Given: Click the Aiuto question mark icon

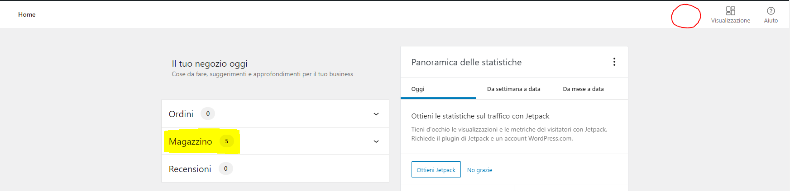Looking at the screenshot, I should 771,11.
